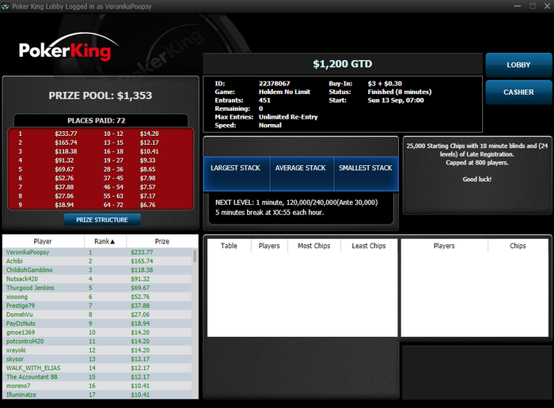This screenshot has height=408, width=554.
Task: Open the LOBBY button
Action: (x=518, y=65)
